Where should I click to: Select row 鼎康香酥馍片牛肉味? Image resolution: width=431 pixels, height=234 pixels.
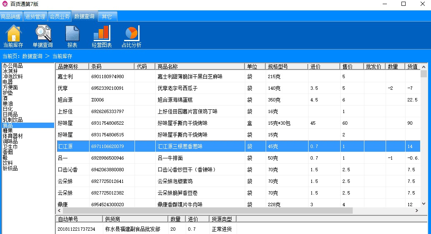(x=238, y=204)
